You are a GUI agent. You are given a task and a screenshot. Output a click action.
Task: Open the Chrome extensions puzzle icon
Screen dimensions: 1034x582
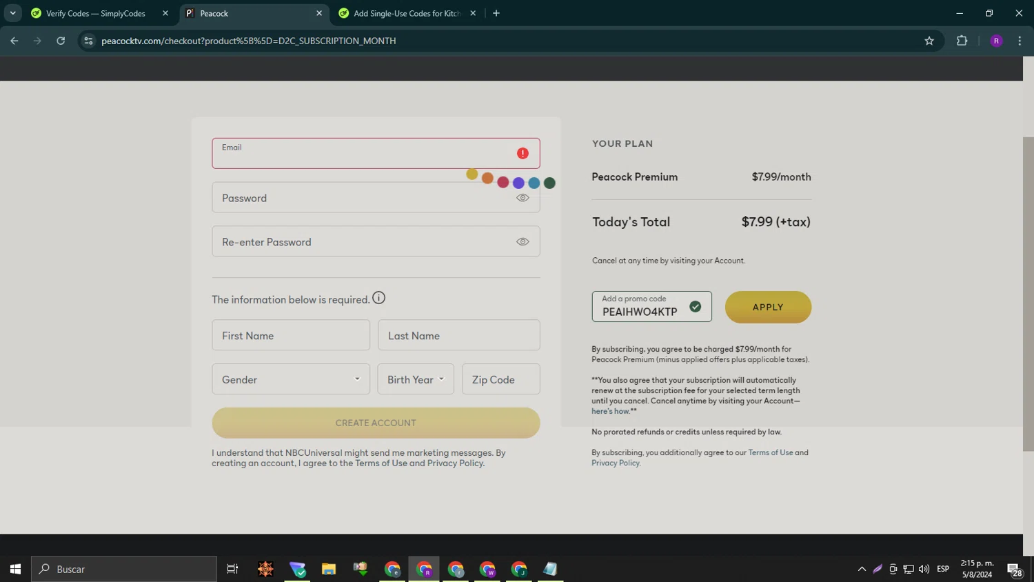click(x=962, y=41)
